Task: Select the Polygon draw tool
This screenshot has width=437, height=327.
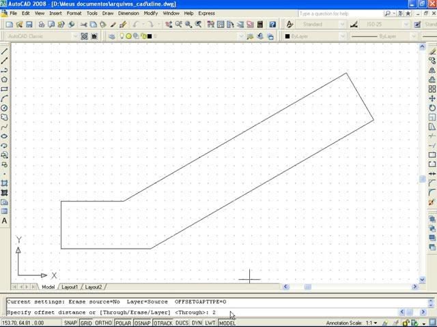Action: (4, 80)
